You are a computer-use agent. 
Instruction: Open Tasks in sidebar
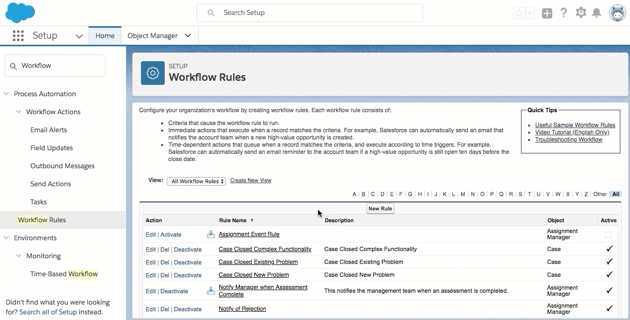(39, 202)
